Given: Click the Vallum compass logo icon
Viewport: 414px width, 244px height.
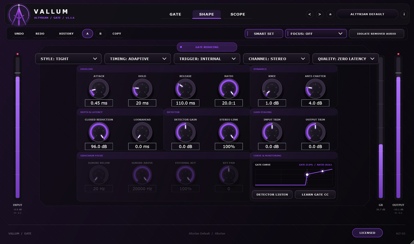Looking at the screenshot, I should (19, 15).
